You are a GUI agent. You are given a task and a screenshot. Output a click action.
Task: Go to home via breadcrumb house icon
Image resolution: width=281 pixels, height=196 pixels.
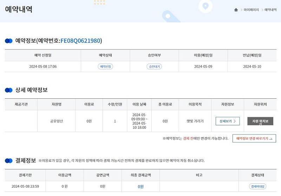[236, 10]
